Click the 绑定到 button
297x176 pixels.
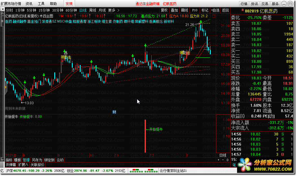tap(49, 160)
